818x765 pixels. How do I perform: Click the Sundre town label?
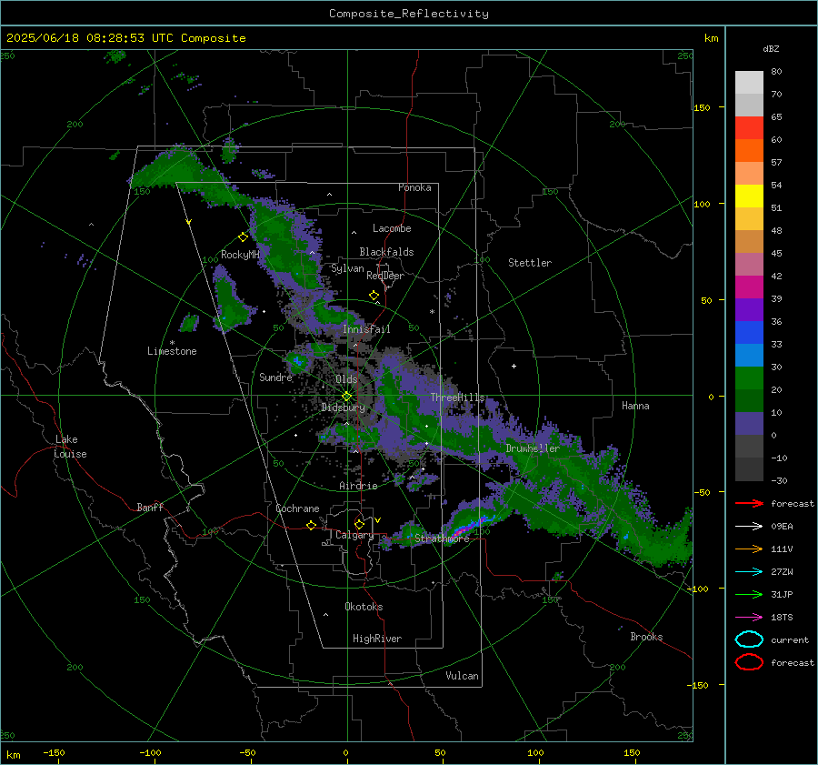275,377
